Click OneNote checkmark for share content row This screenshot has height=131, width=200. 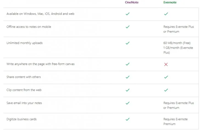(127, 77)
